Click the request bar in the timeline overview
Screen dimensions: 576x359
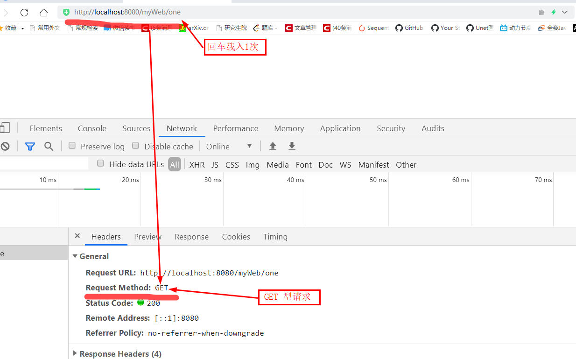point(50,189)
